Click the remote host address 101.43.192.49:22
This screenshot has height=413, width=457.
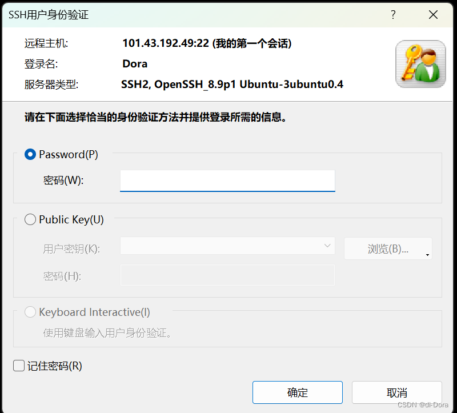[166, 43]
